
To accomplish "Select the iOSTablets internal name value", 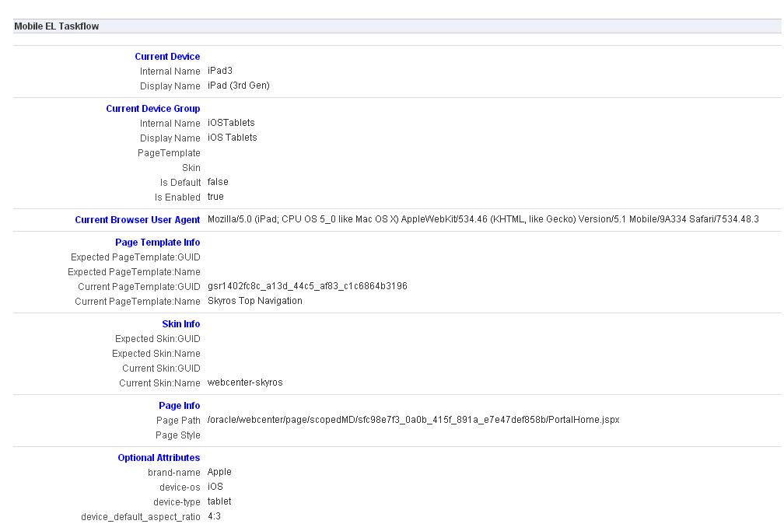I will click(x=231, y=123).
